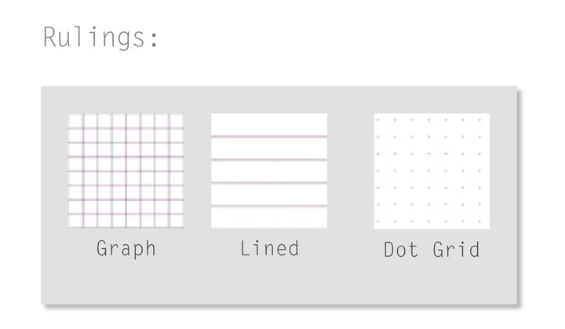Click top-right dot in Dot Grid preview
The width and height of the screenshot is (565, 329).
point(480,120)
